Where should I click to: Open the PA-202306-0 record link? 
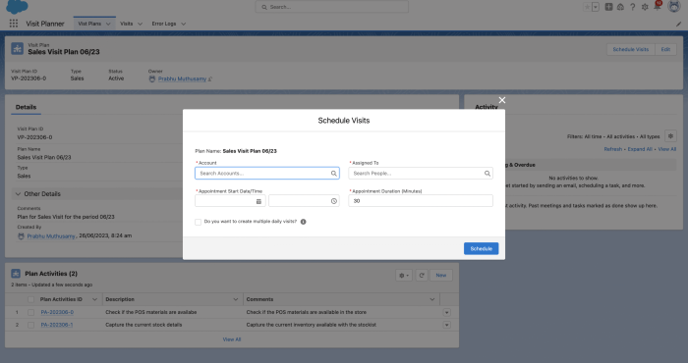(57, 312)
